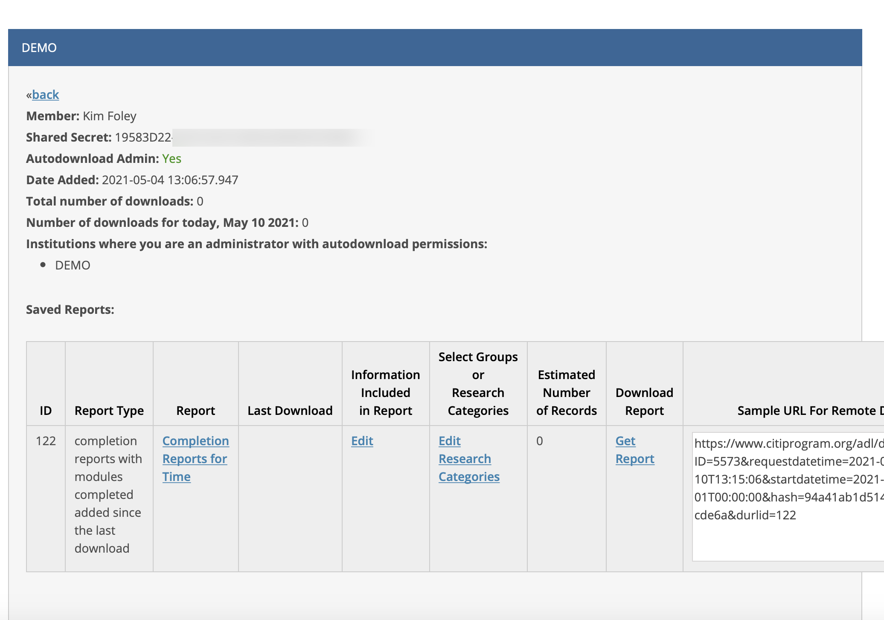884x620 pixels.
Task: Click inside the Sample URL text box
Action: coord(788,497)
